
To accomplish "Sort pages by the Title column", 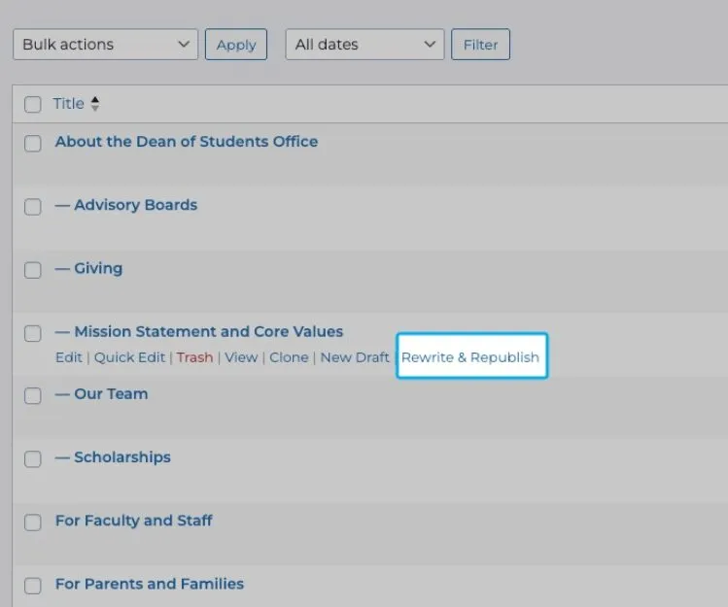I will 68,104.
